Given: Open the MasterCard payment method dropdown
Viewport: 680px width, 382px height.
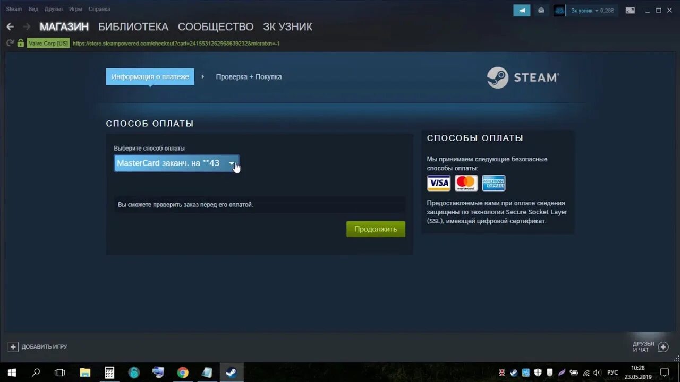Looking at the screenshot, I should (x=176, y=163).
